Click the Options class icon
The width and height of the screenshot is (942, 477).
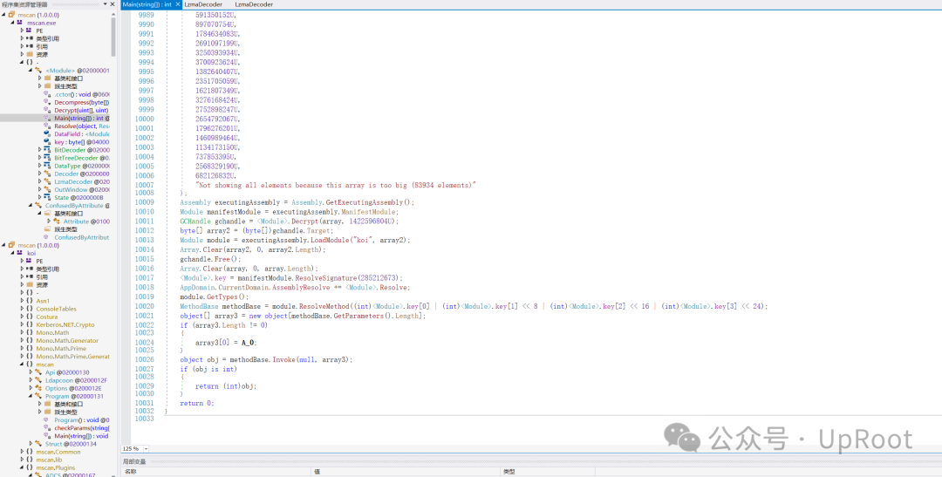38,388
